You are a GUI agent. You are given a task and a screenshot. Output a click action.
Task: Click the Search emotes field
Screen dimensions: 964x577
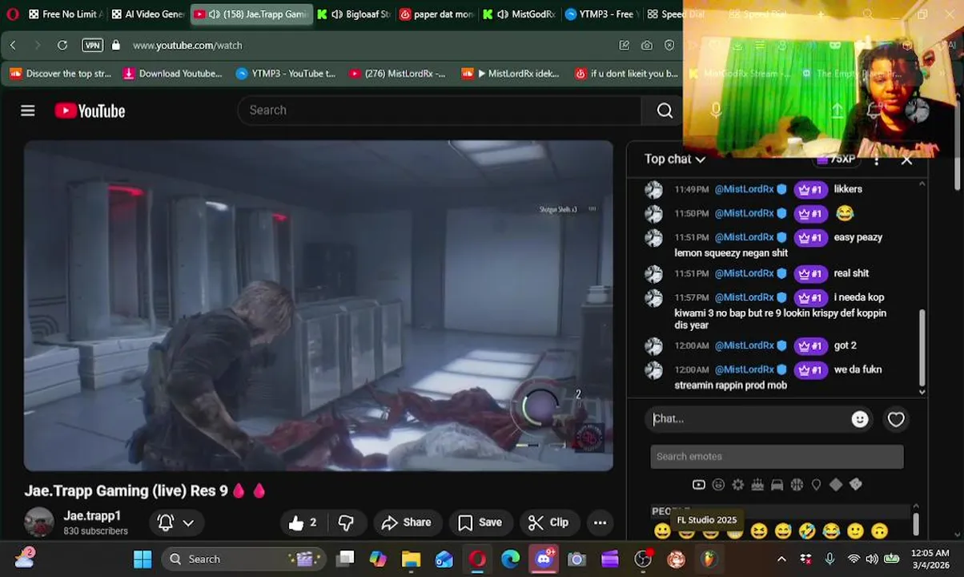coord(777,457)
